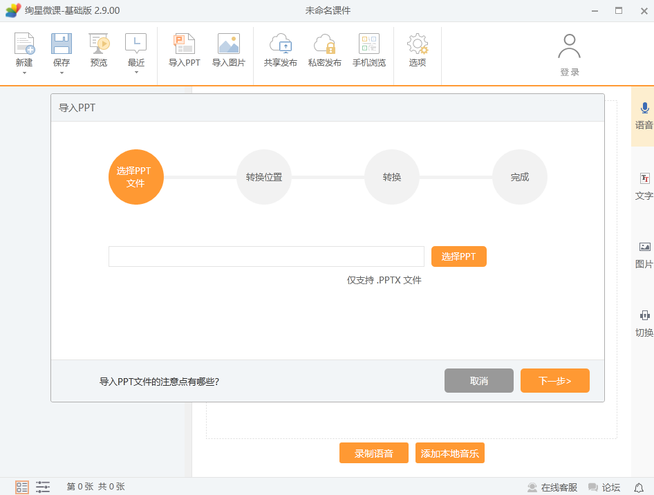This screenshot has height=495, width=654.
Task: Switch to thumbnail list view icon
Action: click(22, 487)
